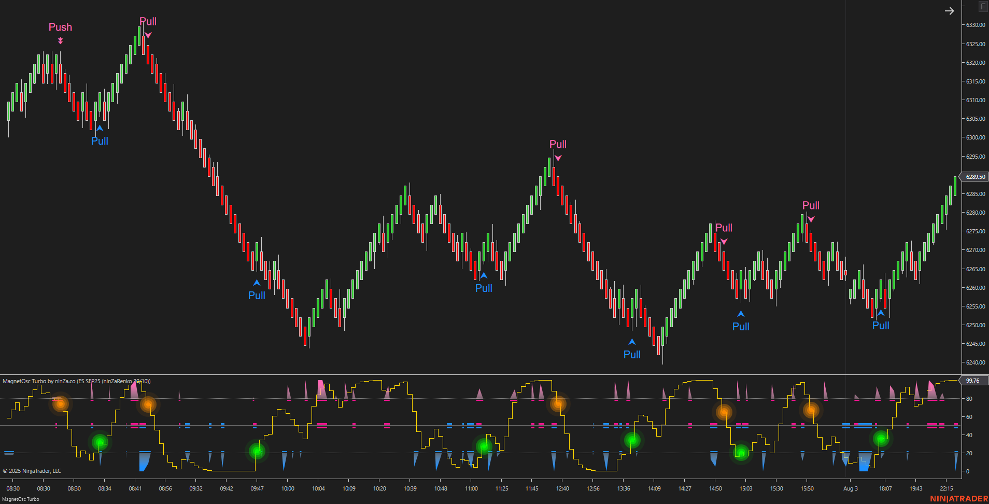Image resolution: width=989 pixels, height=504 pixels.
Task: Click the "F" data series button top right
Action: [983, 6]
